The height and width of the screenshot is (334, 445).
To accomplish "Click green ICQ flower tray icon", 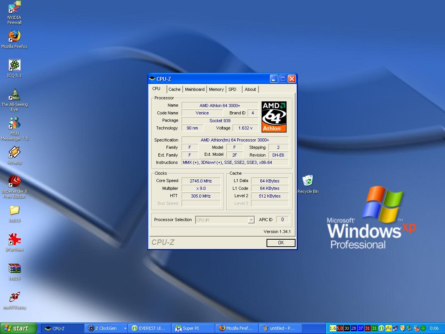I will click(423, 328).
